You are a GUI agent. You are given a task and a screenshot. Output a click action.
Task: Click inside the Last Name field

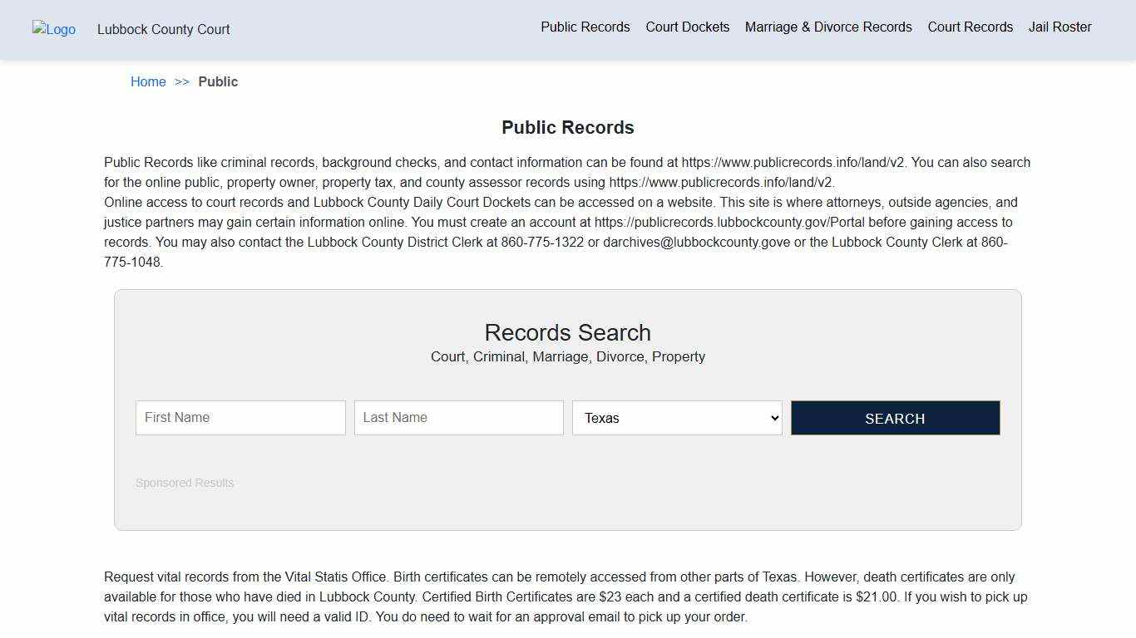click(x=458, y=418)
